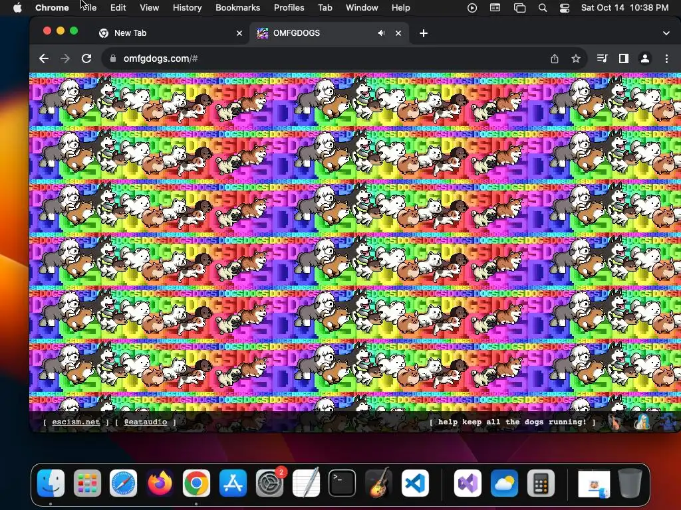Close the New Tab tab

point(239,33)
